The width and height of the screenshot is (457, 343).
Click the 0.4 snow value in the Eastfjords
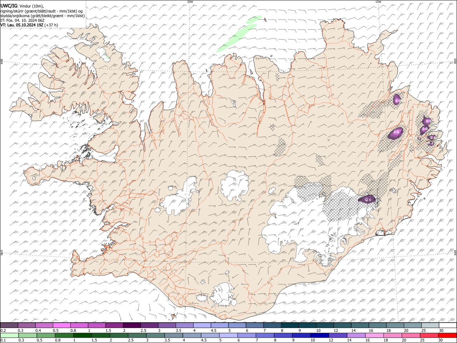[433, 138]
